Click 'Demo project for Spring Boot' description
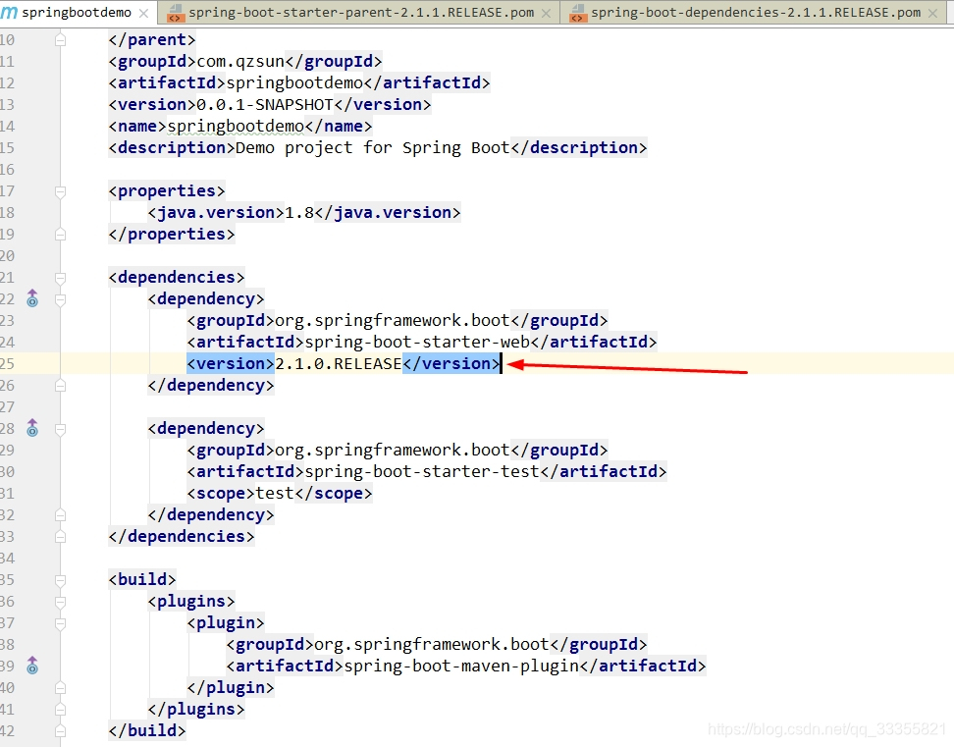 click(372, 148)
